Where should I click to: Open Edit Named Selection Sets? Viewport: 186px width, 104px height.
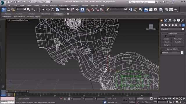[x=107, y=10]
